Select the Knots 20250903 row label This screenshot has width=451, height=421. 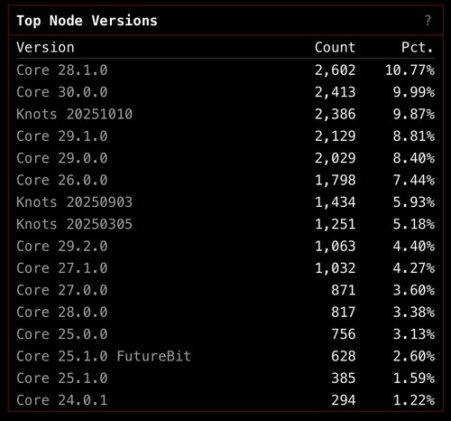[x=74, y=202]
